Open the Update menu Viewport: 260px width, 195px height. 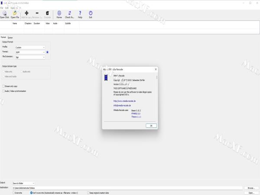coord(14,8)
